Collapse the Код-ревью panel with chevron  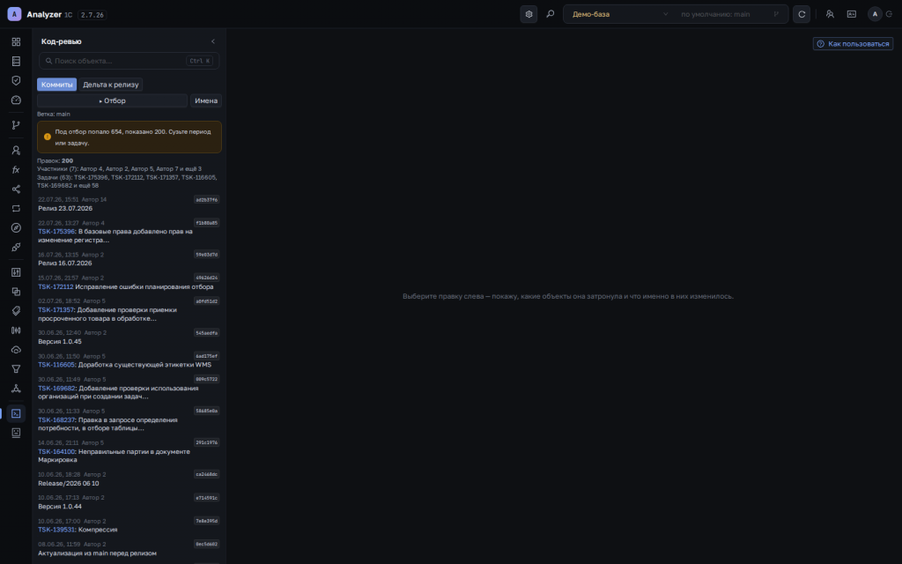(213, 41)
